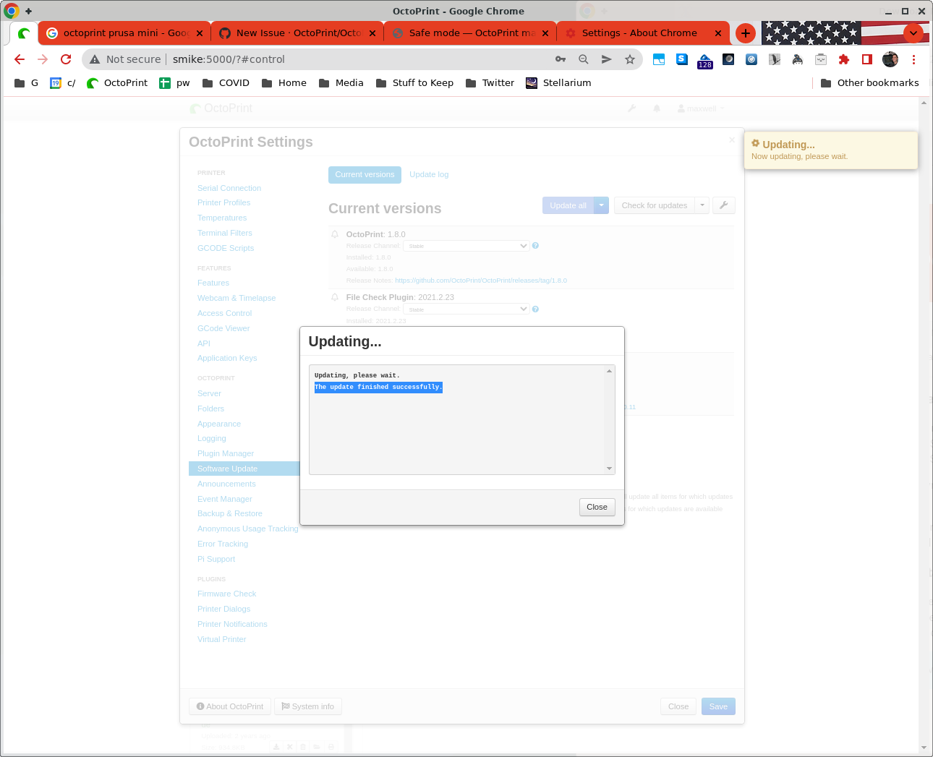Screen dimensions: 933x757
Task: Click help icon beside File Check Plugin channel
Action: pyautogui.click(x=535, y=309)
